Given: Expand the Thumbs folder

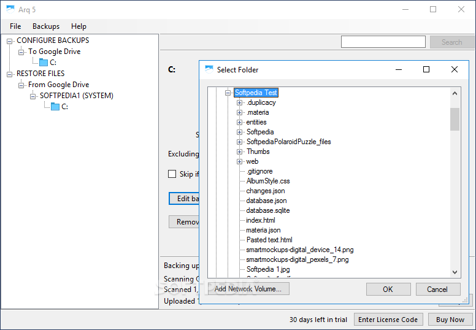Looking at the screenshot, I should 239,152.
